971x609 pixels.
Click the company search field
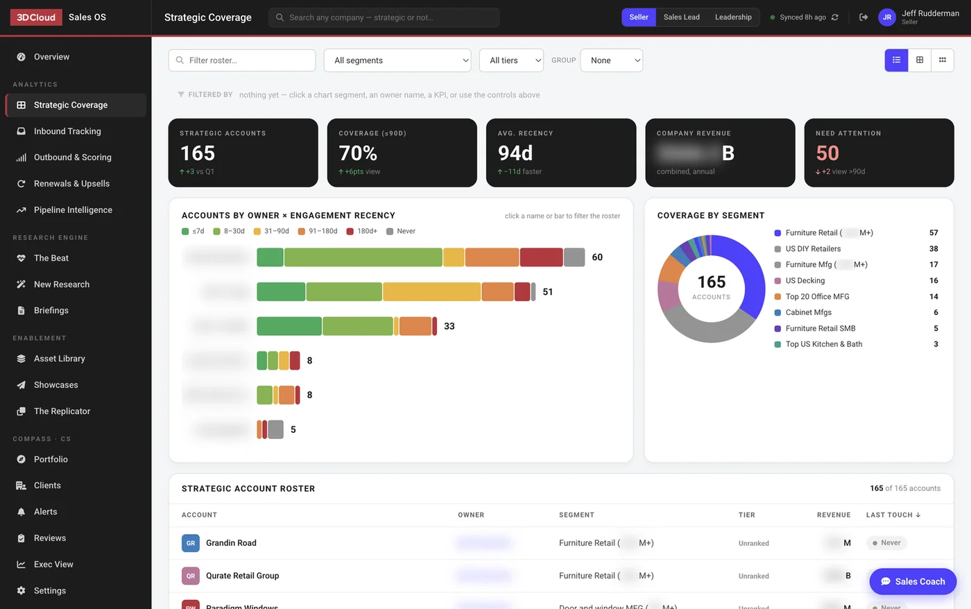point(384,17)
